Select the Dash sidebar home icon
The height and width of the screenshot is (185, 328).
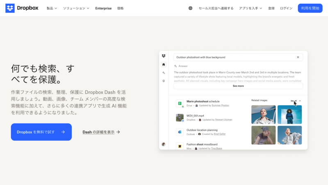[x=164, y=64]
